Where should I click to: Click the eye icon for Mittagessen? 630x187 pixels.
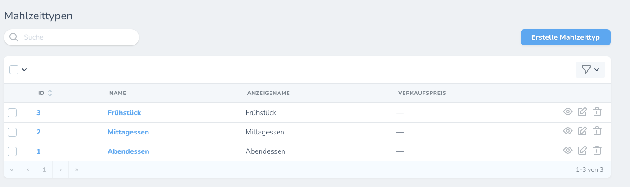point(568,131)
